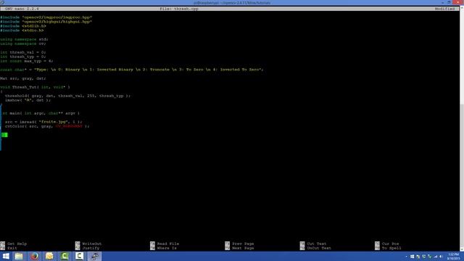Click the terminal scrollbar up arrow
Image resolution: width=464 pixels, height=261 pixels.
pos(462,8)
